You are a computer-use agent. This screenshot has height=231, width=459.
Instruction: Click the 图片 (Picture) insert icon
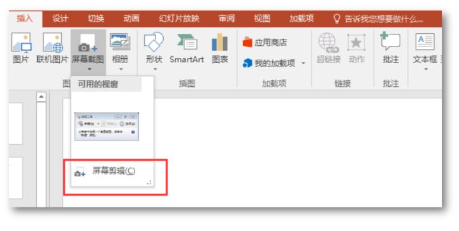click(21, 43)
